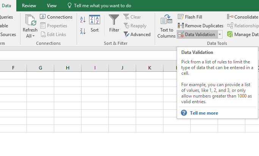Select column header J
The height and width of the screenshot is (156, 259).
click(x=122, y=68)
